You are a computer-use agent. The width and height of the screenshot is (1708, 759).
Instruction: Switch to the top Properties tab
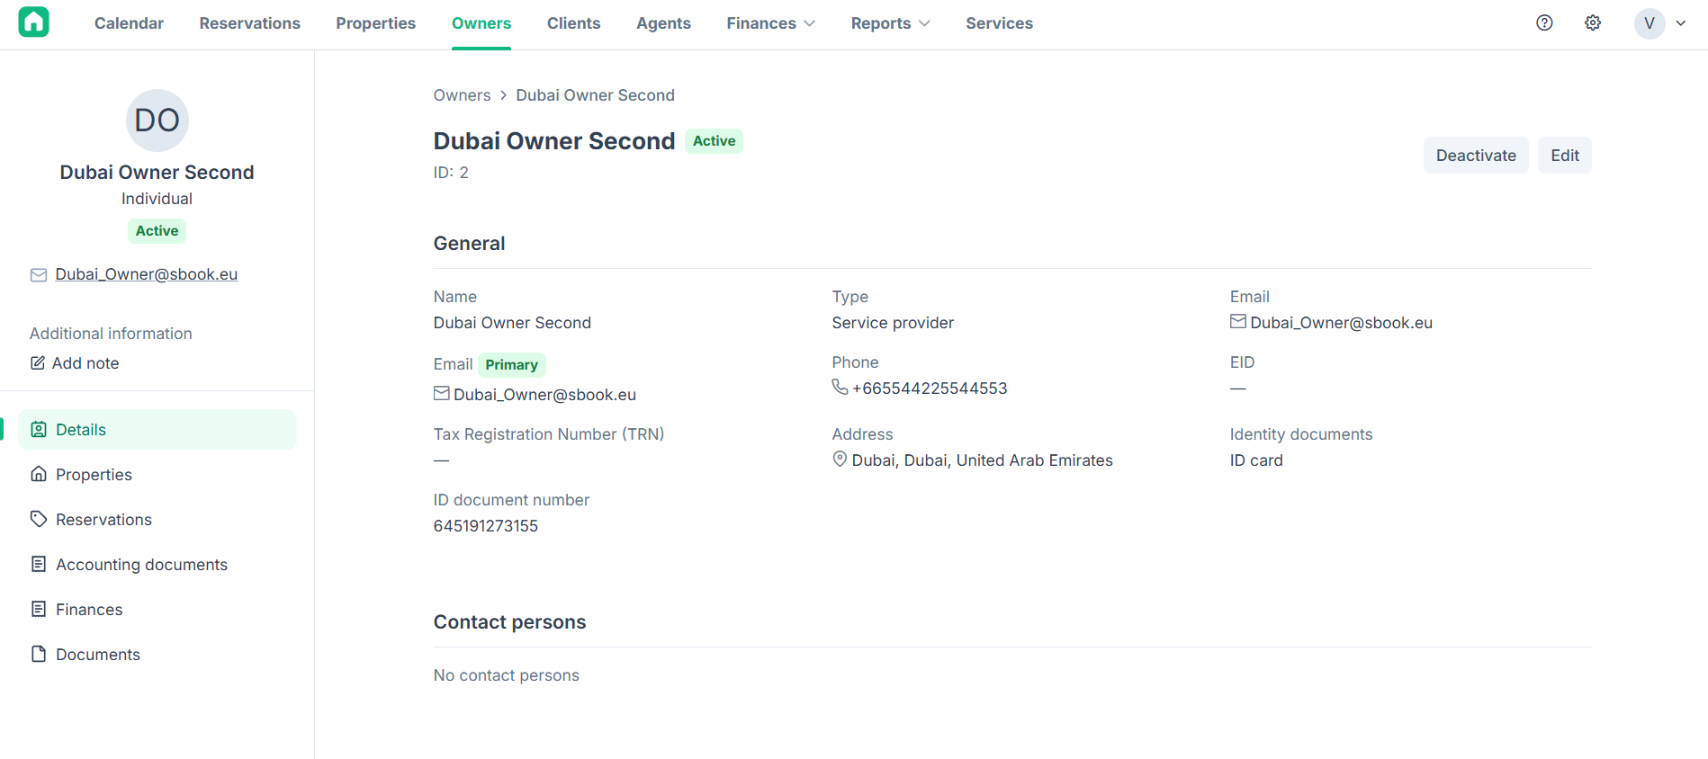375,23
